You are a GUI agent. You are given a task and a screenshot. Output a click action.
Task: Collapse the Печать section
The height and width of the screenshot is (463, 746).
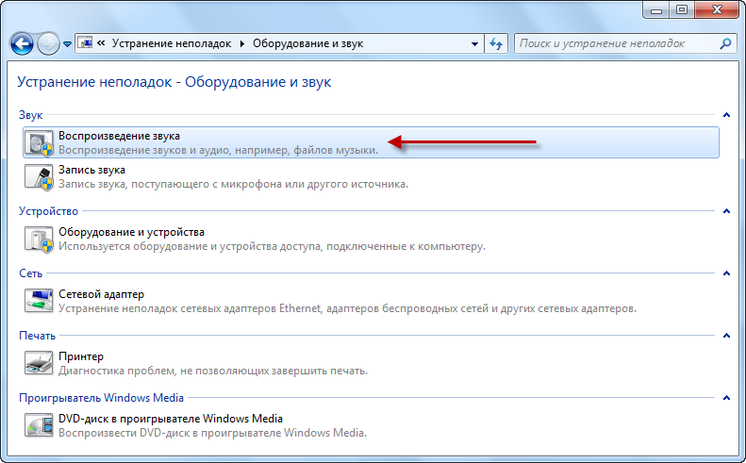tap(725, 336)
